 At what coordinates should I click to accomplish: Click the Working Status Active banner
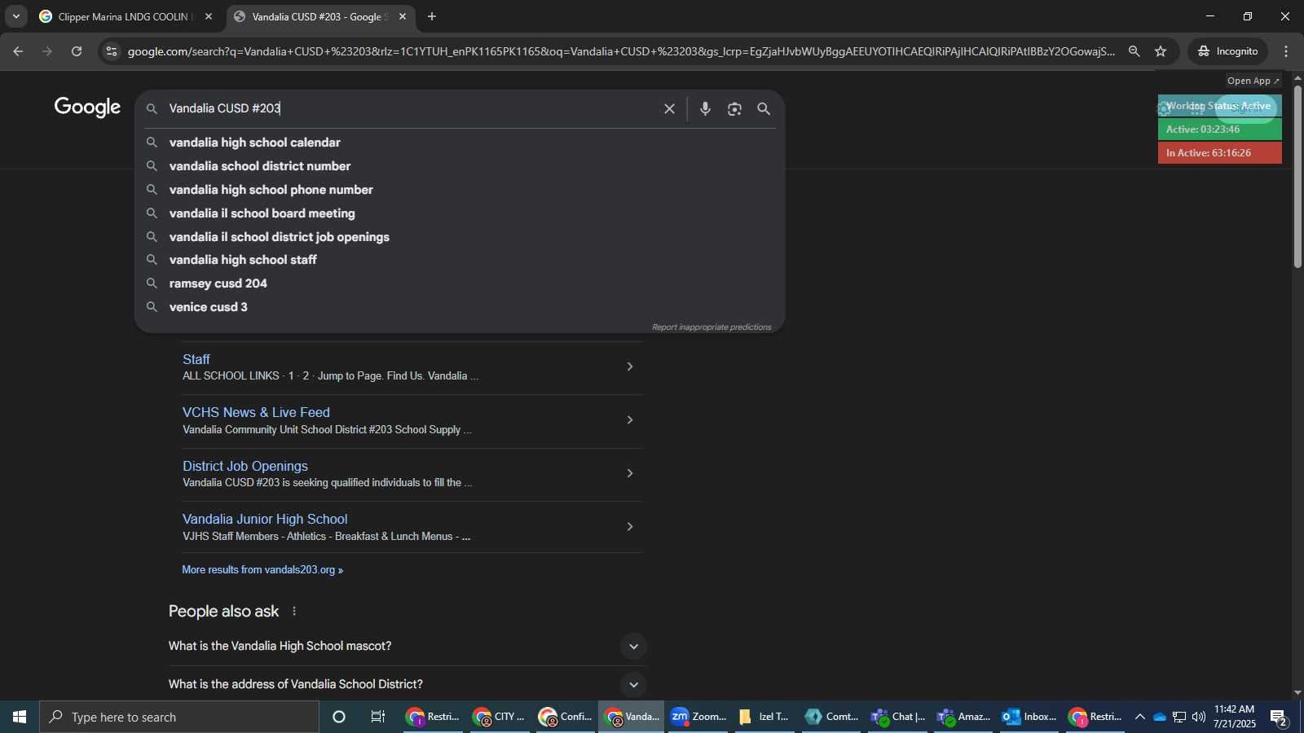(1219, 106)
